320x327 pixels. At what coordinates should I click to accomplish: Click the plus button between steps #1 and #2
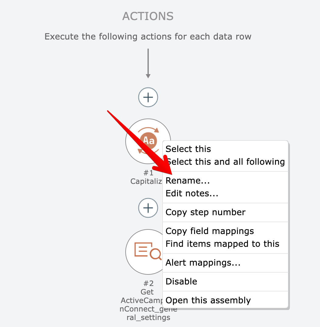point(148,208)
